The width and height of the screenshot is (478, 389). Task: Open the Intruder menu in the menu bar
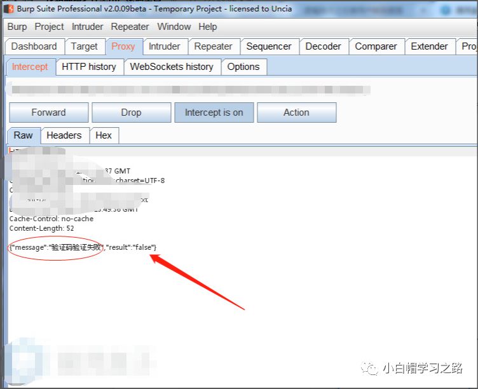[88, 27]
